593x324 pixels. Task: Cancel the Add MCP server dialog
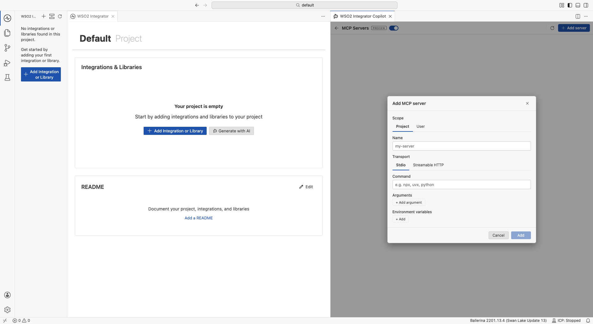point(498,235)
